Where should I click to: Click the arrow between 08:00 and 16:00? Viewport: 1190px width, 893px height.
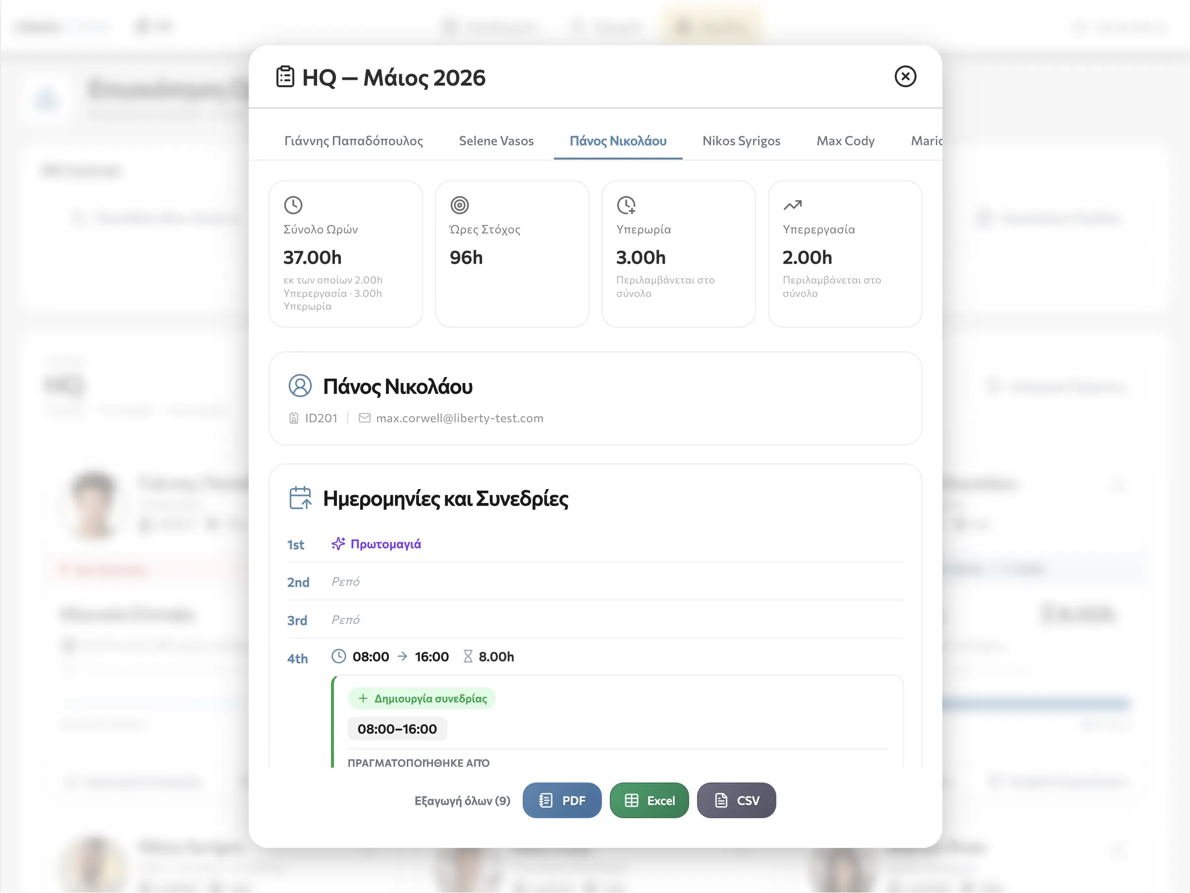coord(402,657)
